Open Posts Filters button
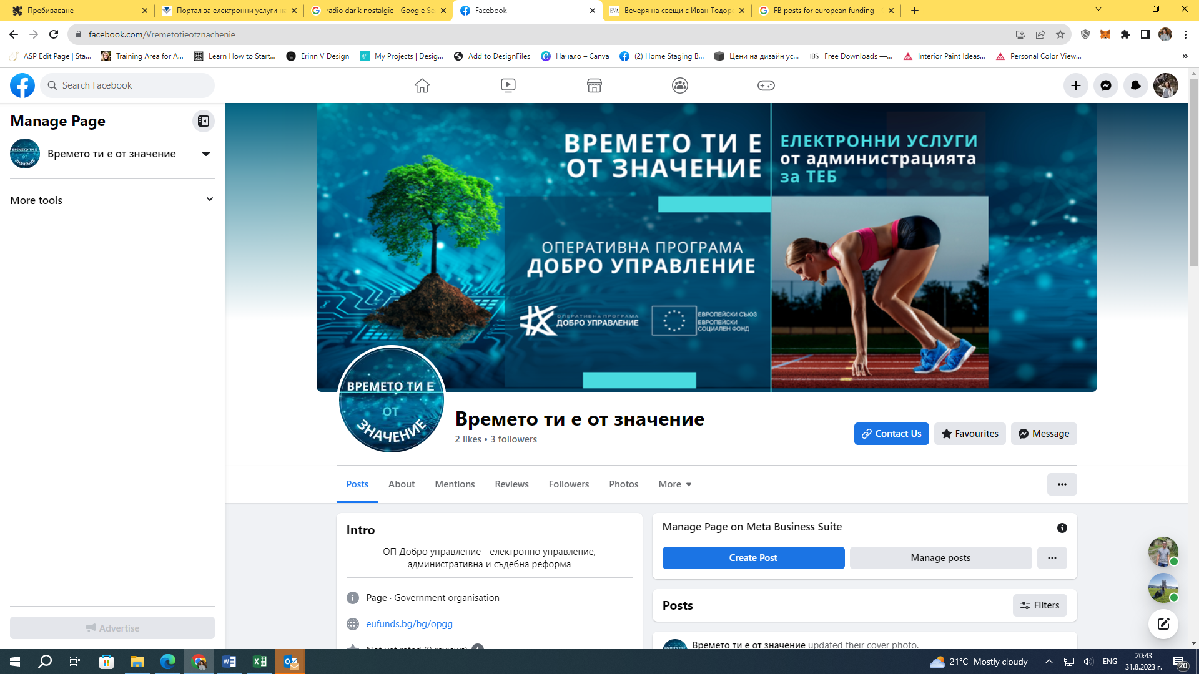The width and height of the screenshot is (1199, 674). coord(1040,605)
